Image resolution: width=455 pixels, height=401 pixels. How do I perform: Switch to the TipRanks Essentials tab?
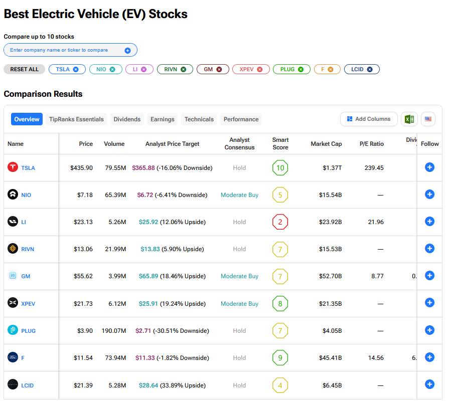pyautogui.click(x=76, y=119)
